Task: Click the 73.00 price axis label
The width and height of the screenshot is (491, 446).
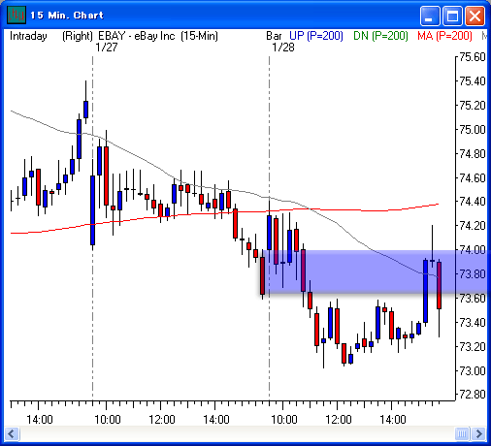Action: [x=473, y=370]
